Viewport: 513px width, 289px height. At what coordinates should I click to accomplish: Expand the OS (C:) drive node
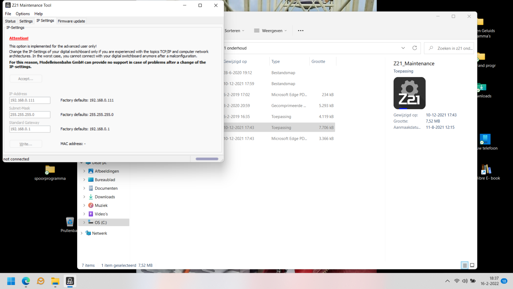point(84,223)
